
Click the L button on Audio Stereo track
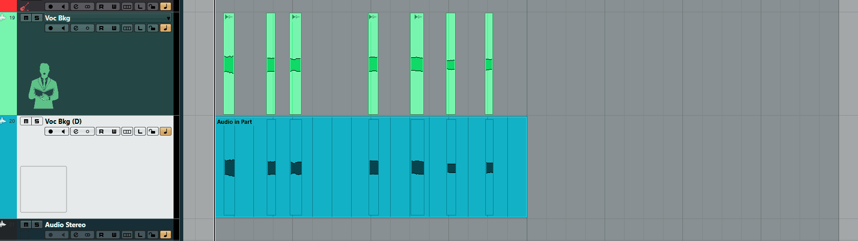(x=140, y=235)
